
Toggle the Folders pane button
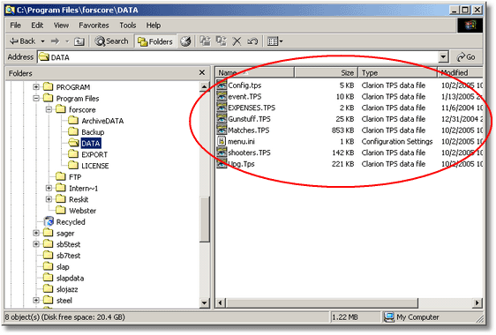(155, 41)
